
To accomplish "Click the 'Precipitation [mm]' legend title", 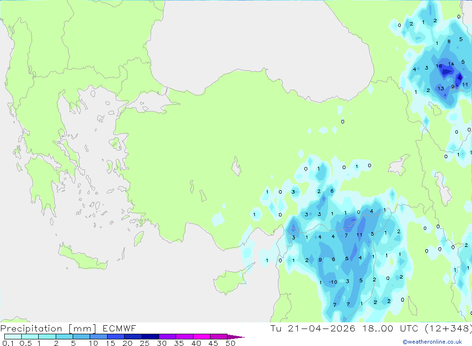I will point(49,328).
